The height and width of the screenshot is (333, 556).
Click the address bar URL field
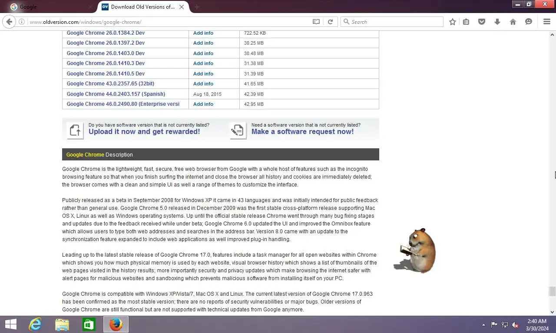(169, 22)
